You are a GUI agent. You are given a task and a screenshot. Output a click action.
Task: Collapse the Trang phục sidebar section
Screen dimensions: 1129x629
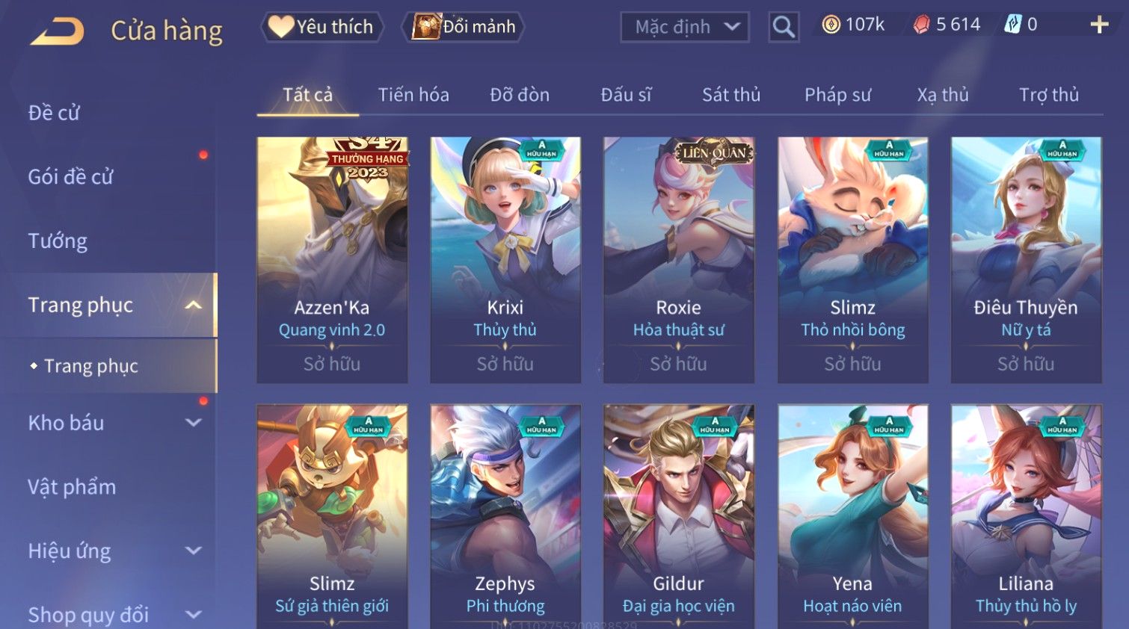193,305
